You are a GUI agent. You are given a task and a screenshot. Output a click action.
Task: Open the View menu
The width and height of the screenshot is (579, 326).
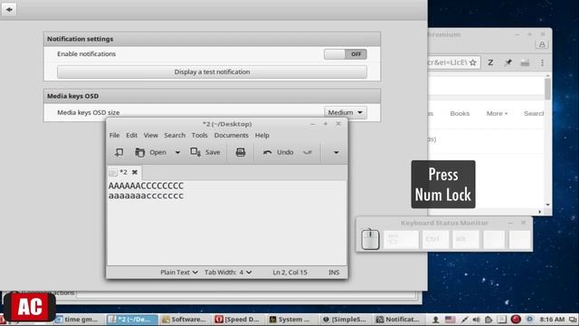[x=151, y=135]
